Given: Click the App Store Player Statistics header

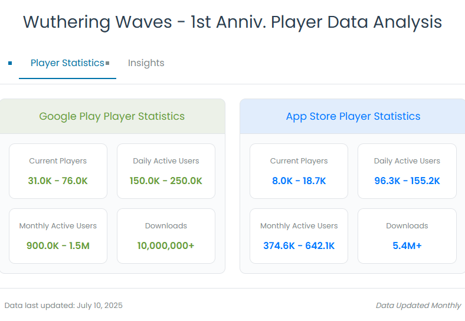Looking at the screenshot, I should click(353, 116).
